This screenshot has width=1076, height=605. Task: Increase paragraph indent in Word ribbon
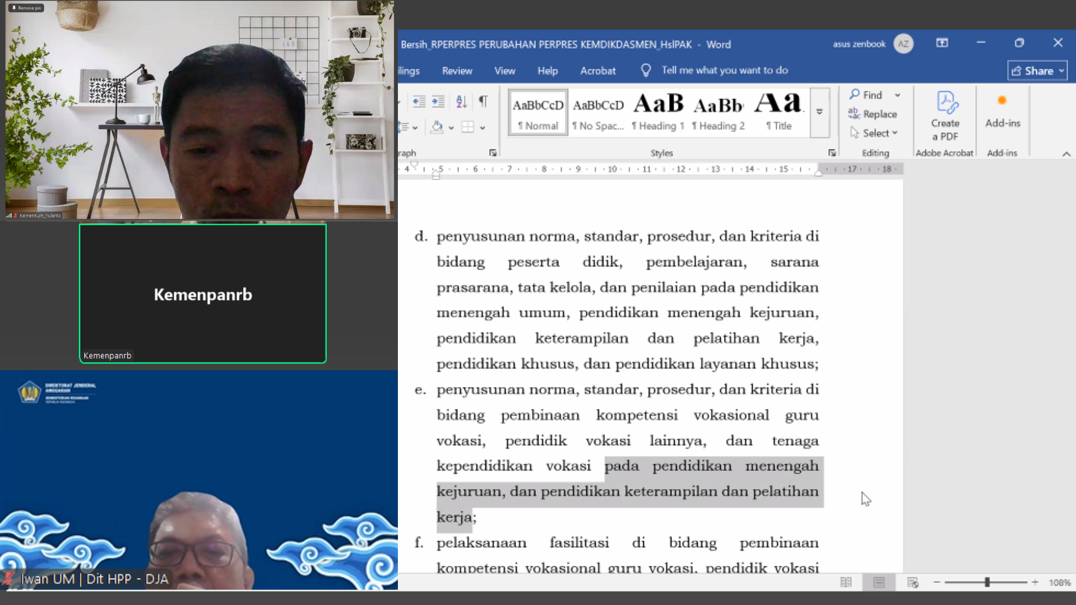(x=438, y=101)
